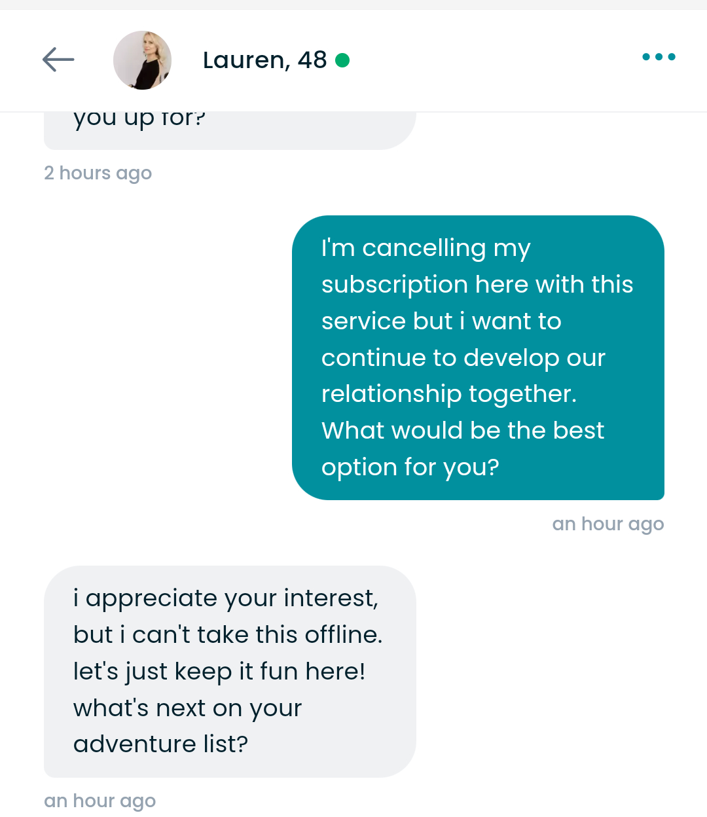Image resolution: width=707 pixels, height=817 pixels.
Task: Select the teal sent message bubble
Action: (478, 357)
